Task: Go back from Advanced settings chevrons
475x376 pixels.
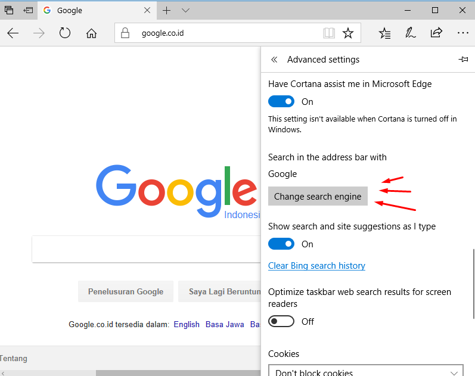Action: coord(274,60)
